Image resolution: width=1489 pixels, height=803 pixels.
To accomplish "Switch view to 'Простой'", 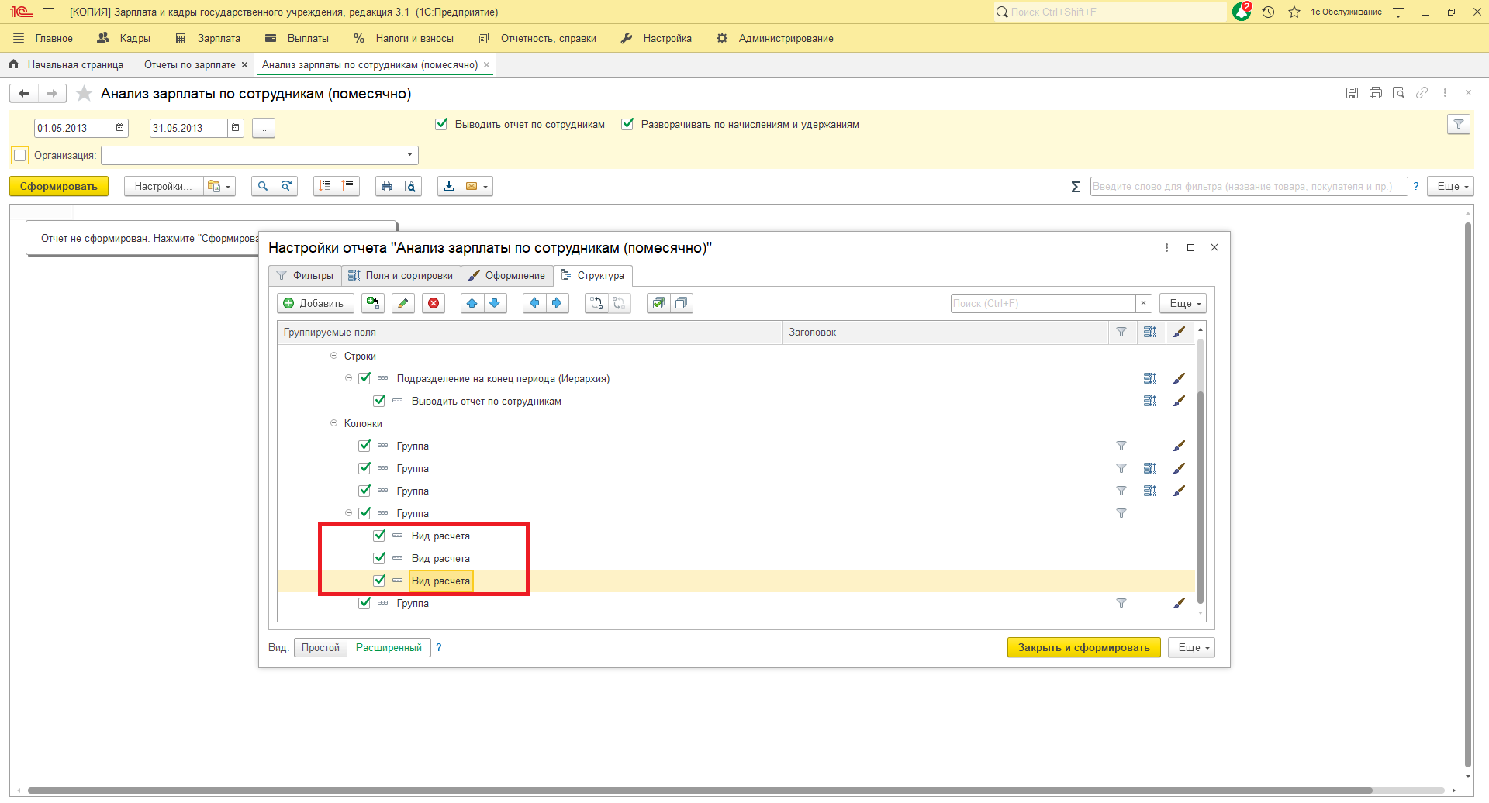I will click(320, 647).
